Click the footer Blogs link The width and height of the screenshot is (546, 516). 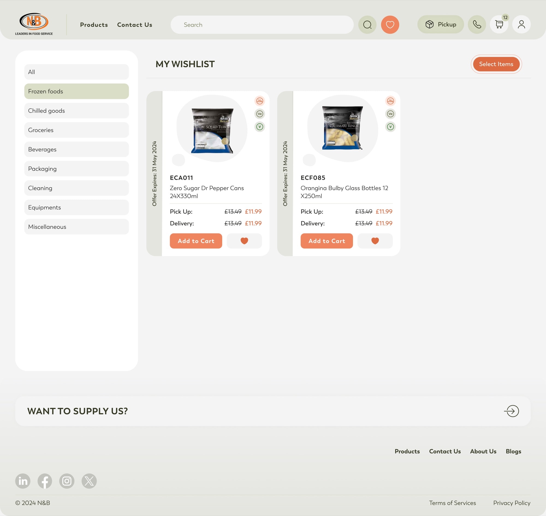513,451
